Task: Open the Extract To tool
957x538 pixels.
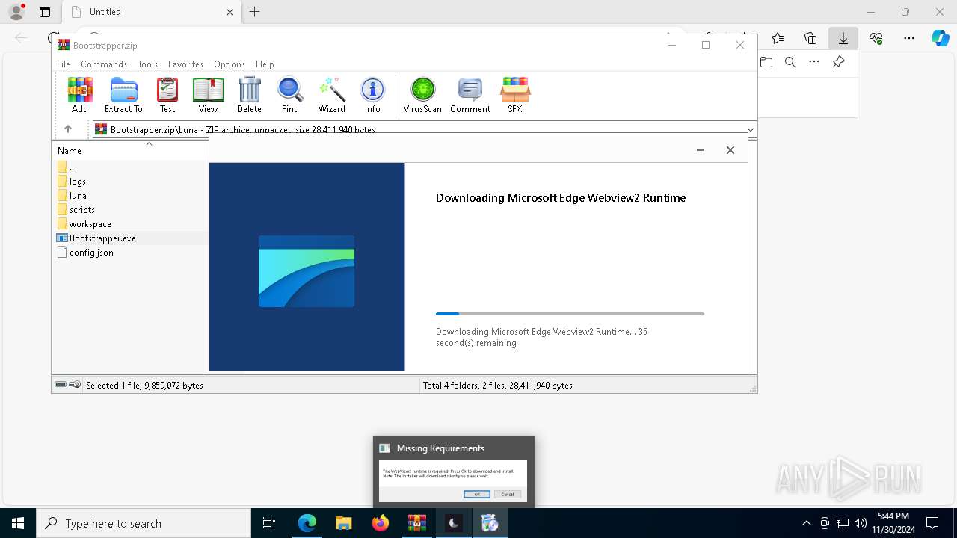Action: pos(123,95)
